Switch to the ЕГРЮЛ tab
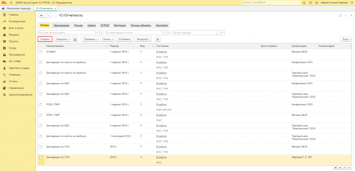The width and height of the screenshot is (355, 171). pyautogui.click(x=105, y=25)
